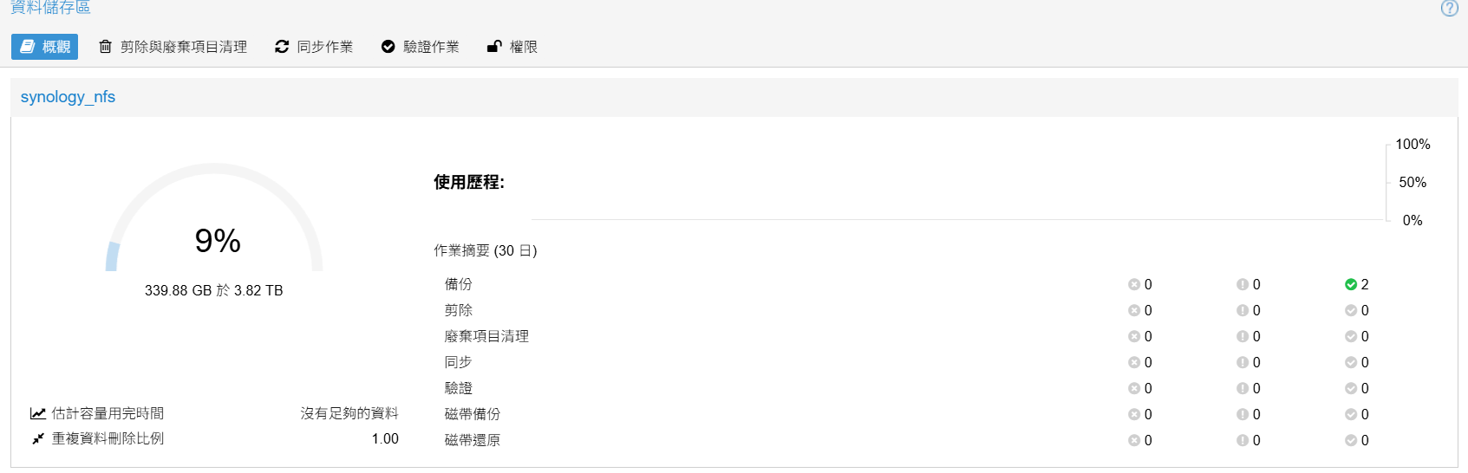Viewport: 1468px width, 473px height.
Task: Click the 剪除 row success check icon
Action: tap(1351, 311)
